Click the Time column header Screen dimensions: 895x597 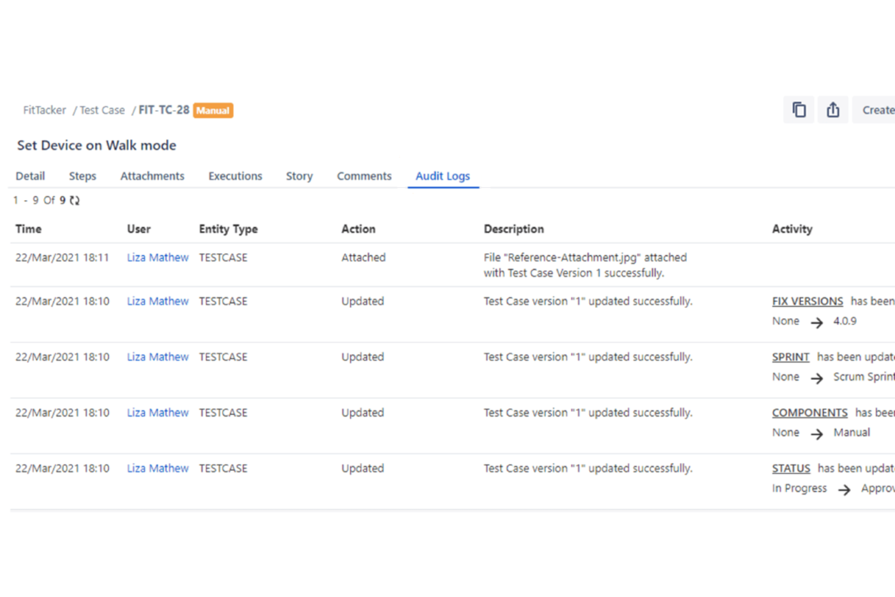pyautogui.click(x=28, y=229)
